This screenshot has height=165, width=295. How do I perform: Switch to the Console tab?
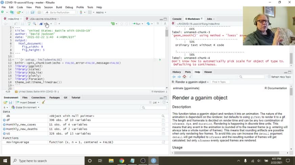point(177,19)
